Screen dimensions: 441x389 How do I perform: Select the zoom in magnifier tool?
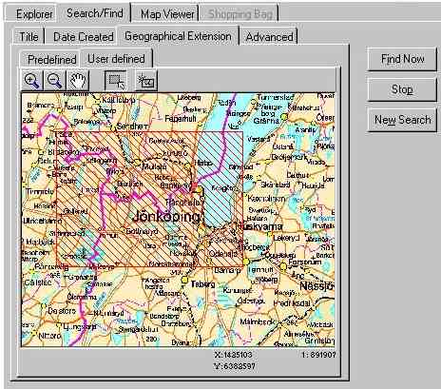pos(31,80)
